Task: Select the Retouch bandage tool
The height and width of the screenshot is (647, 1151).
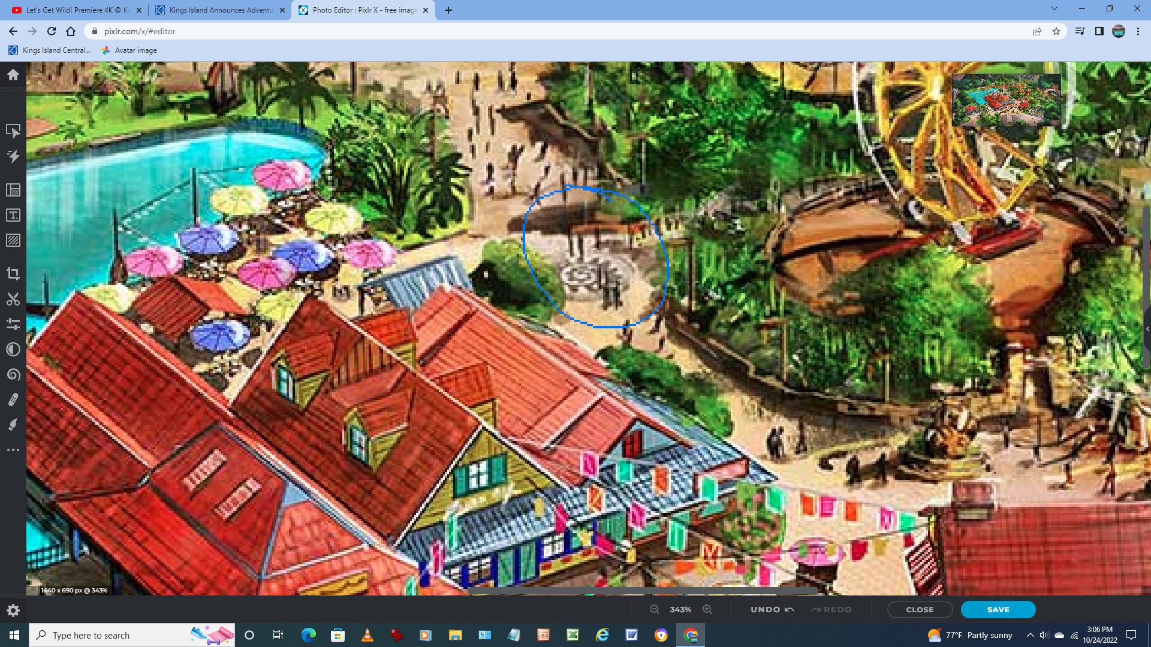Action: [x=13, y=400]
